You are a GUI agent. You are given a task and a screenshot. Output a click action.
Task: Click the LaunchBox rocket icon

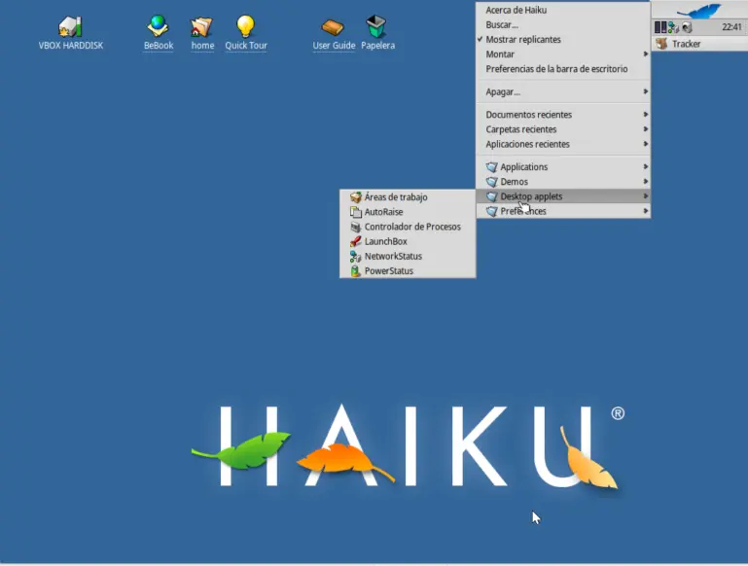[x=355, y=241]
